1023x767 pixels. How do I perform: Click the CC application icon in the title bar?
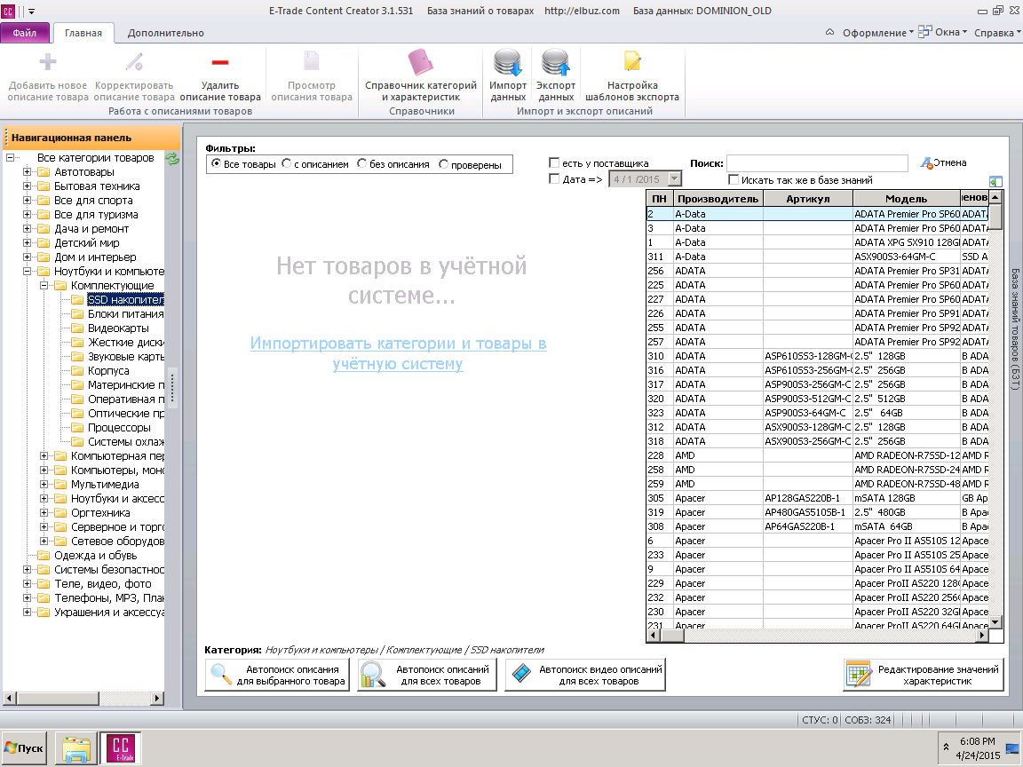[x=8, y=11]
